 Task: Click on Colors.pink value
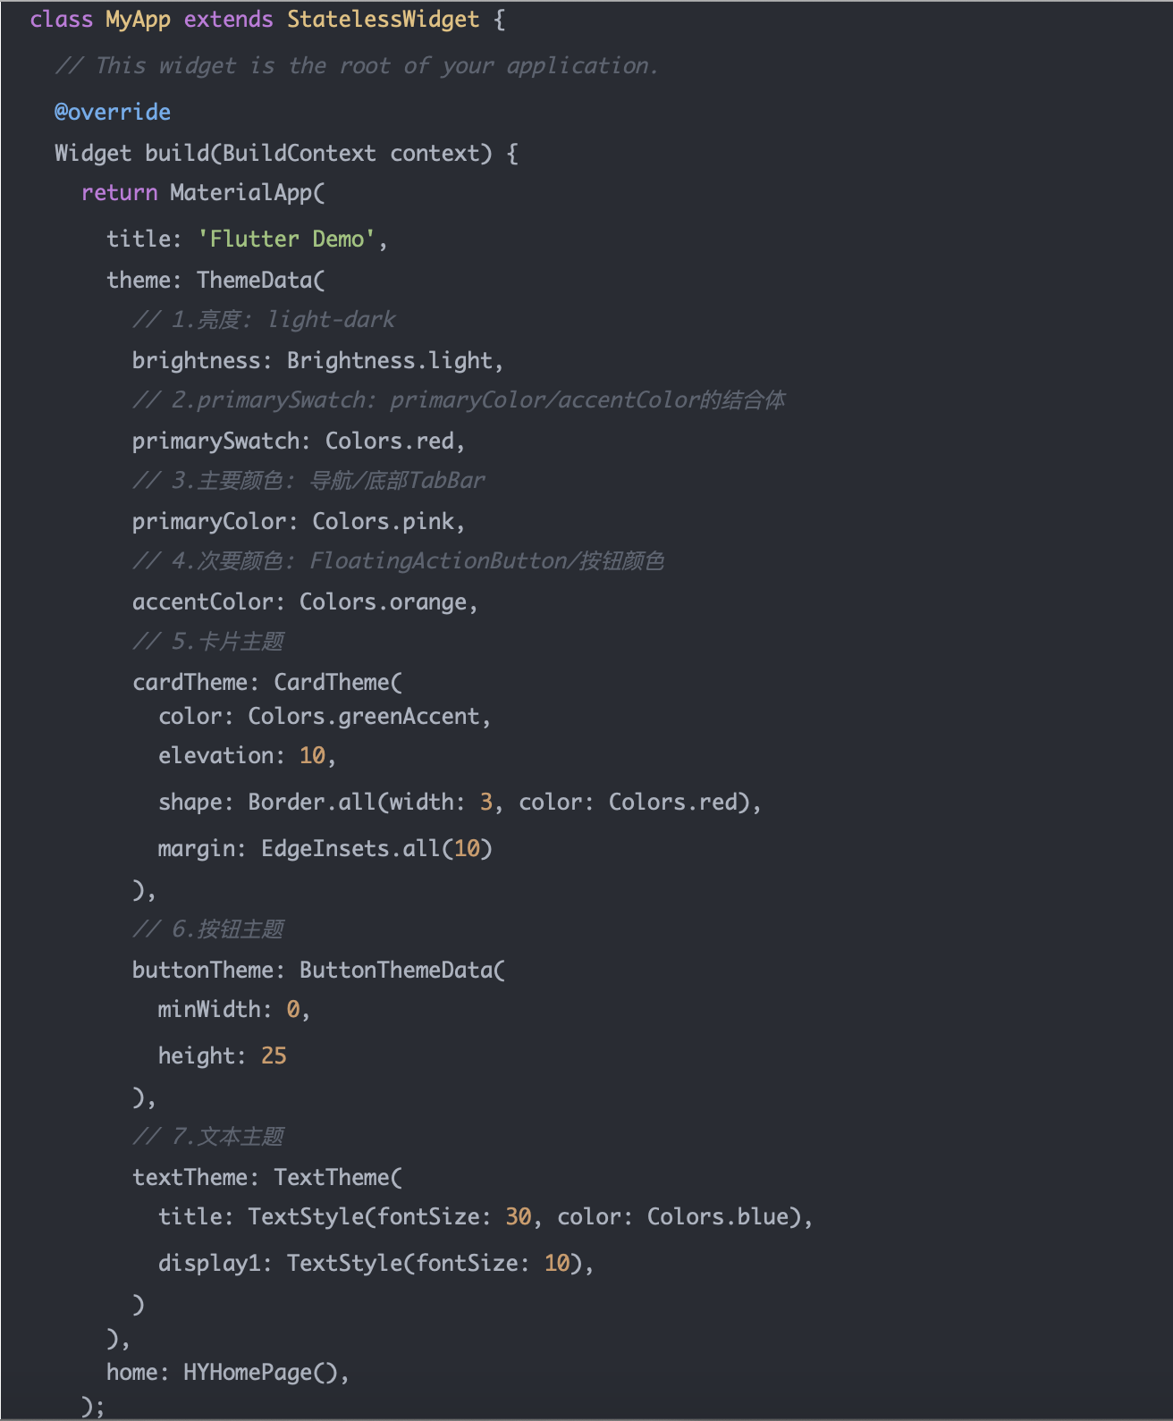(x=384, y=521)
